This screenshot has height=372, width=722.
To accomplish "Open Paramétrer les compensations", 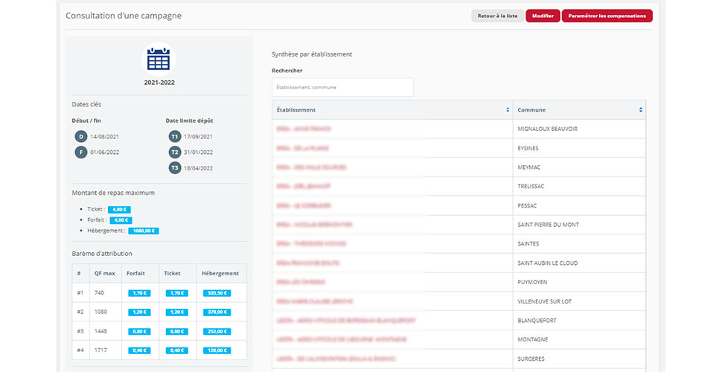I will tap(607, 16).
